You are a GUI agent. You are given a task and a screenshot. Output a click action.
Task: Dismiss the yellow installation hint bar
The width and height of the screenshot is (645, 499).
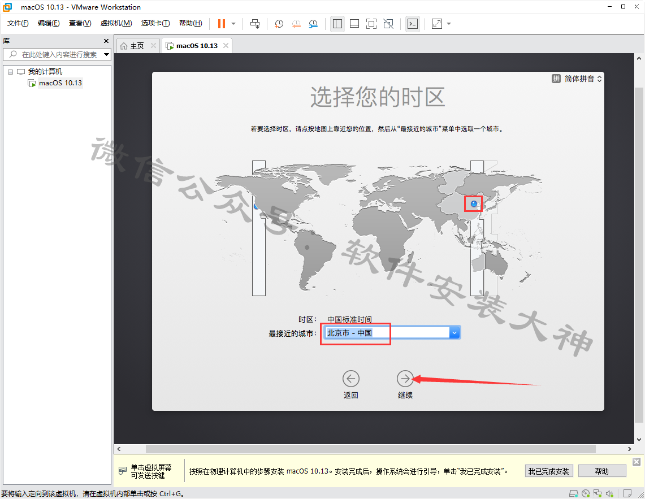point(637,462)
